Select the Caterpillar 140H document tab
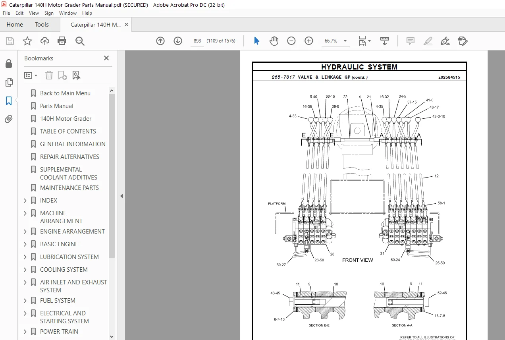Image resolution: width=505 pixels, height=340 pixels. [96, 25]
